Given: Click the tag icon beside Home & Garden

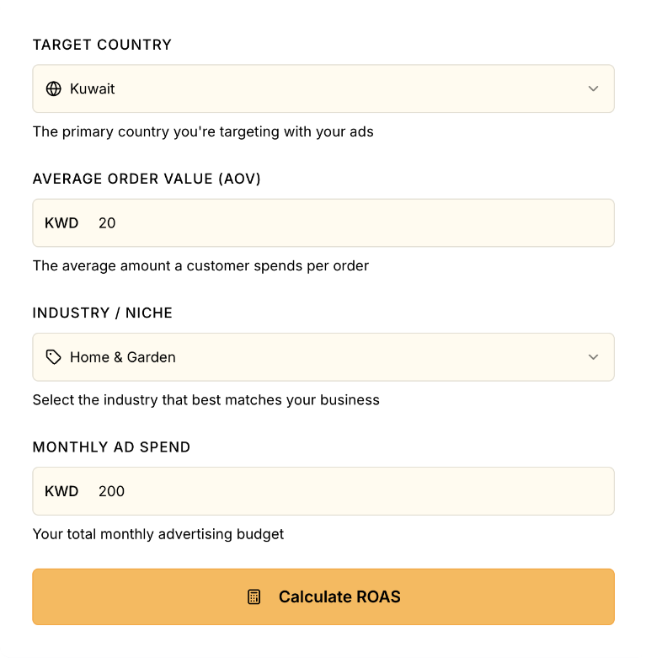Looking at the screenshot, I should pyautogui.click(x=54, y=357).
